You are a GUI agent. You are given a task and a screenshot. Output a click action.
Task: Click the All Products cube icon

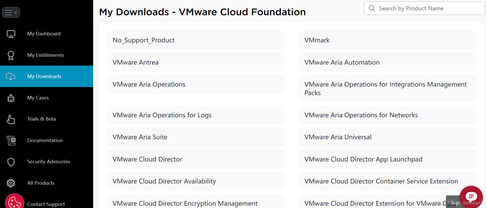[11, 183]
